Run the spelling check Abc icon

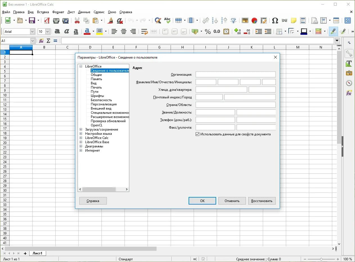tap(167, 20)
